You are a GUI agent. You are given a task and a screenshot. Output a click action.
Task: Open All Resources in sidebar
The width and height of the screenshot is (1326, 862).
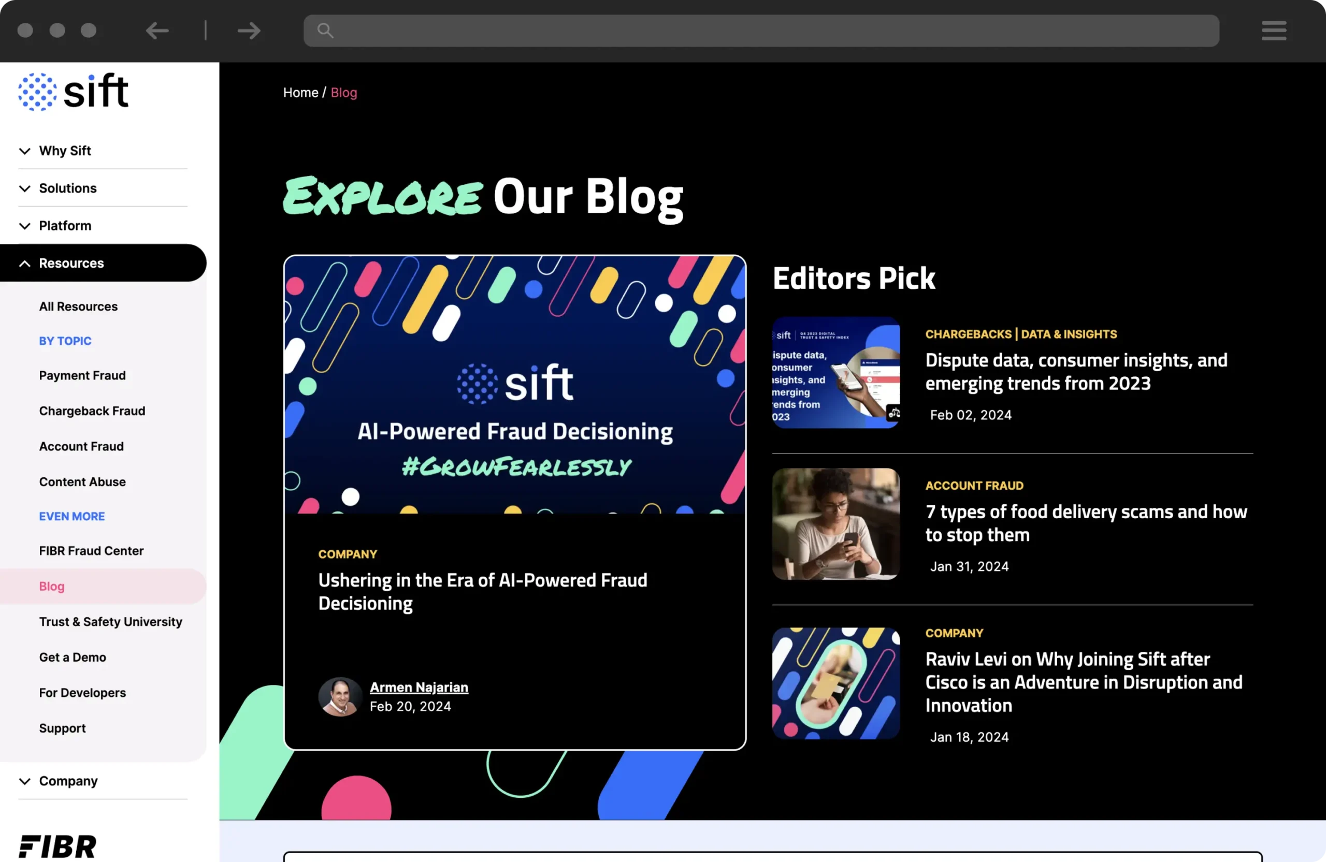[x=78, y=307]
